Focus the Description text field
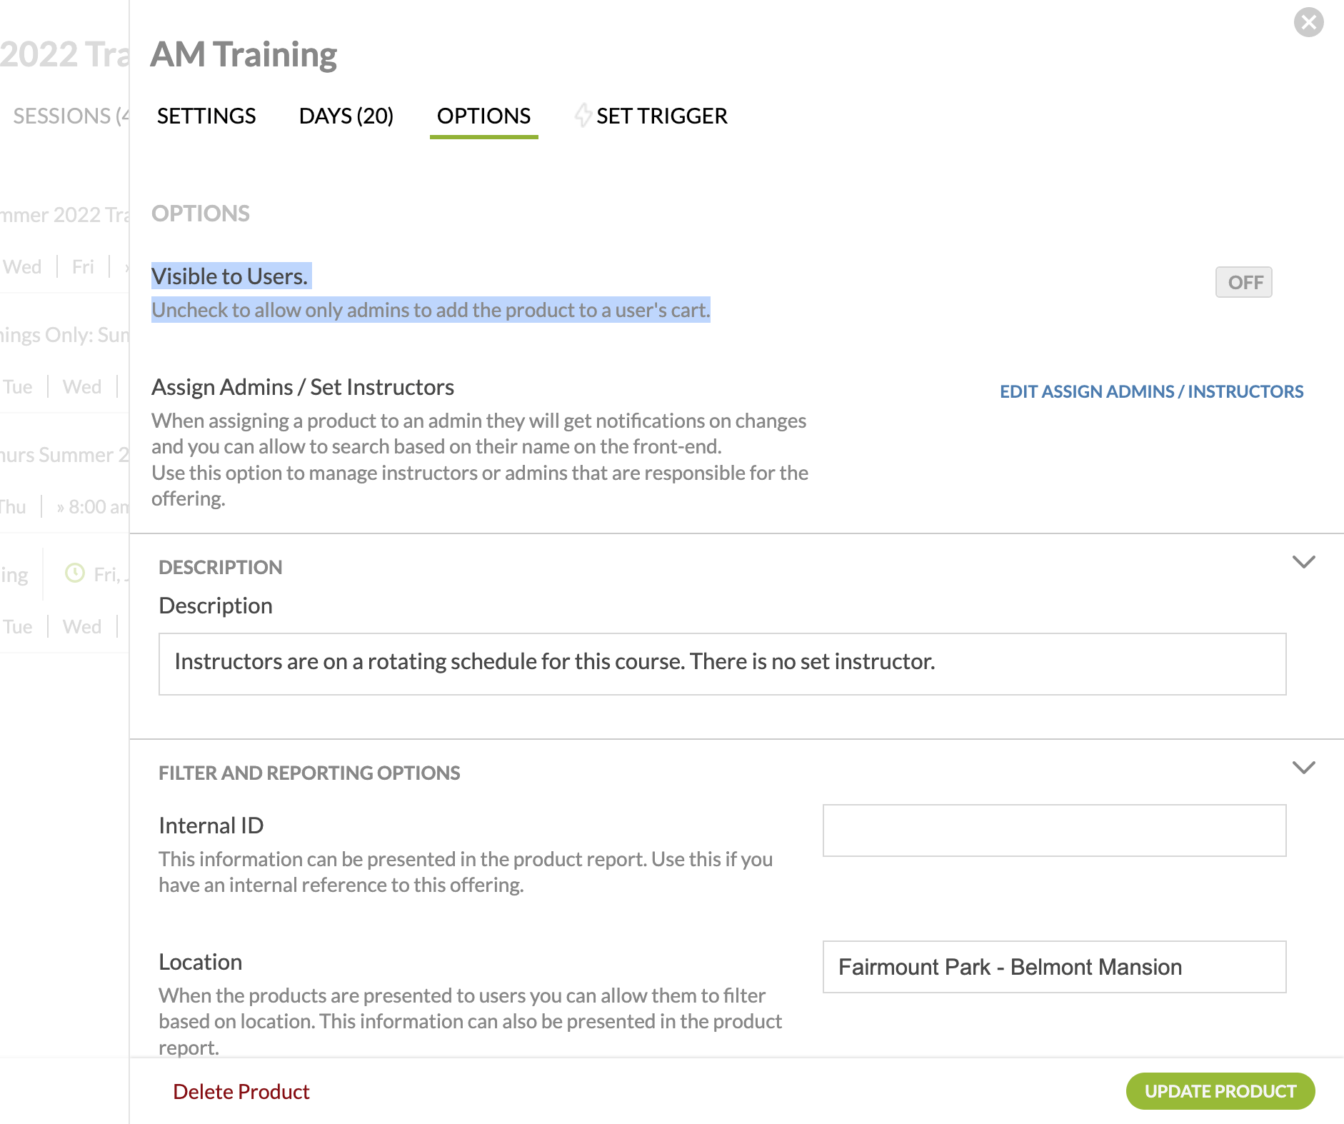Viewport: 1344px width, 1124px height. [721, 663]
